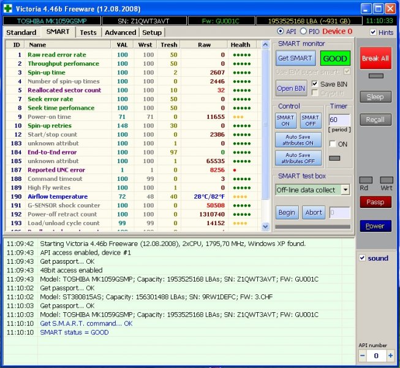Turn SMART off with SMART OFF button
Image resolution: width=400 pixels, height=368 pixels.
(x=311, y=120)
